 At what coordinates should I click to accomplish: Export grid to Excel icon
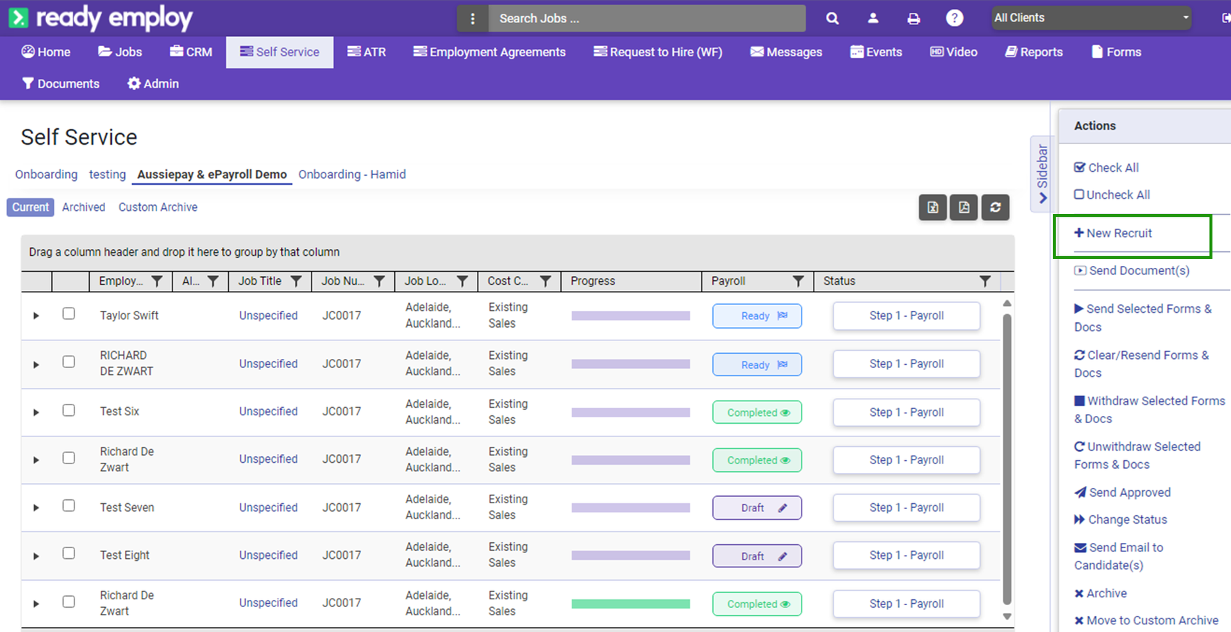coord(933,207)
